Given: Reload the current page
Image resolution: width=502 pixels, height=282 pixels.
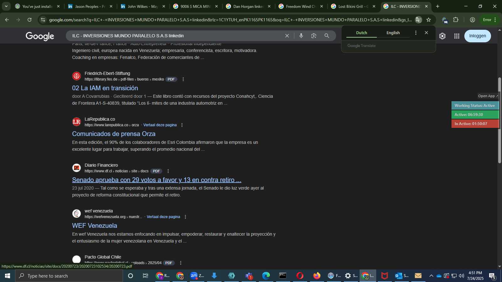Looking at the screenshot, I should point(29,20).
